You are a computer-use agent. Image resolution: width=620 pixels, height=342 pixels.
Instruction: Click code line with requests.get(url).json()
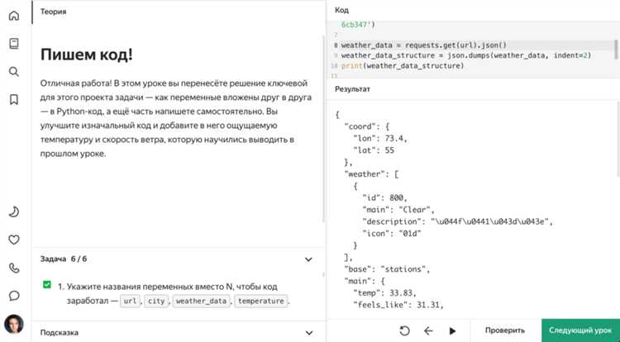(423, 45)
